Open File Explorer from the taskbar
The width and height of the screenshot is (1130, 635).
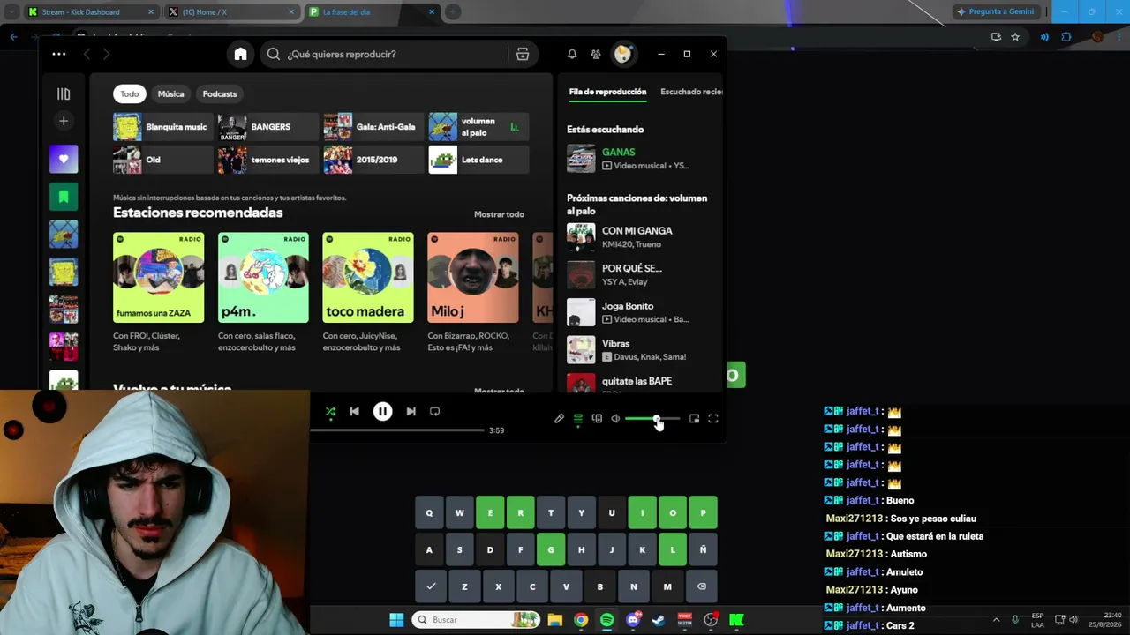tap(554, 620)
